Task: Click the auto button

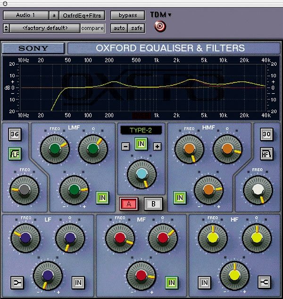Action: (119, 28)
